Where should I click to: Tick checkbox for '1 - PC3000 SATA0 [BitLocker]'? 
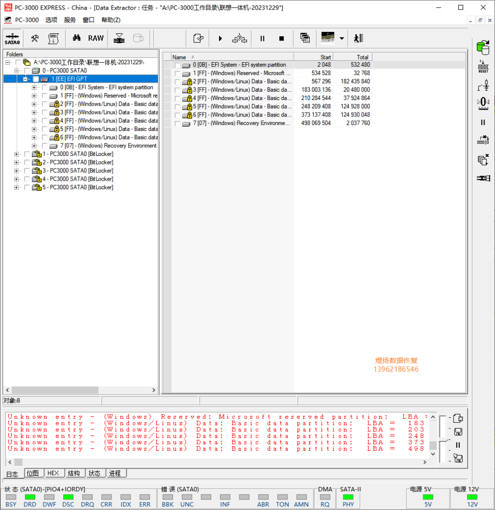click(x=27, y=154)
